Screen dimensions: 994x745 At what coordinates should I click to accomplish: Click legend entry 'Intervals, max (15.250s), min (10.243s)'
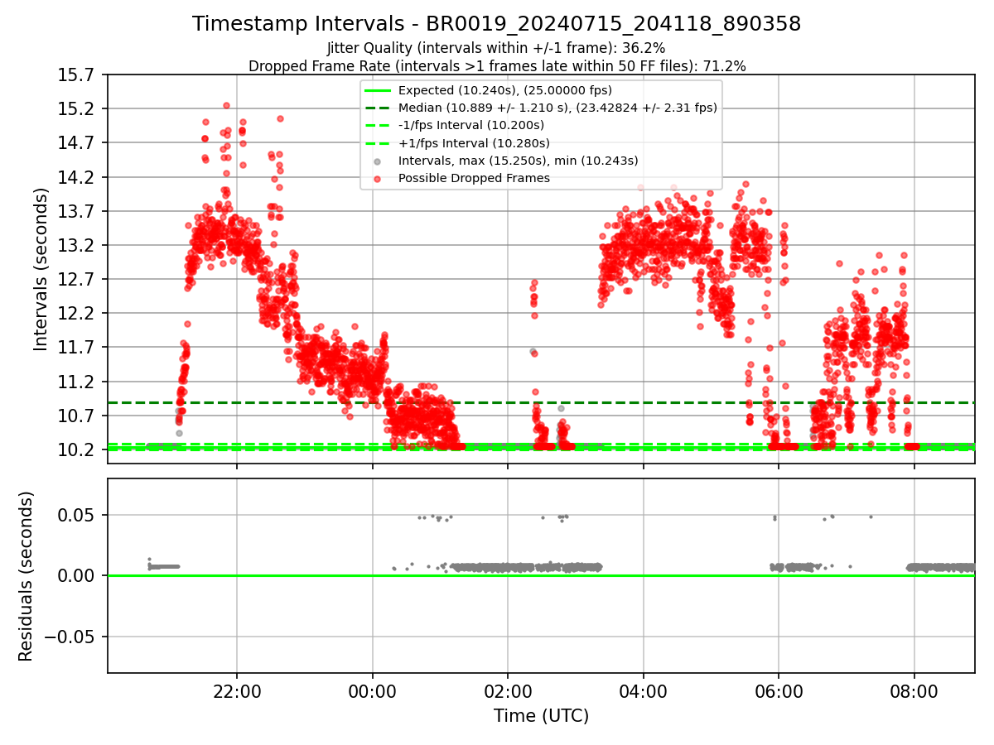[518, 161]
